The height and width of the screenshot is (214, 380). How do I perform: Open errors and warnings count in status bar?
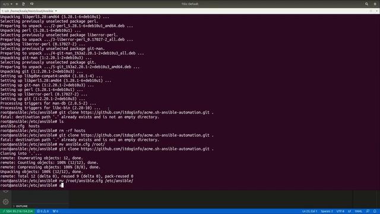(x=43, y=211)
